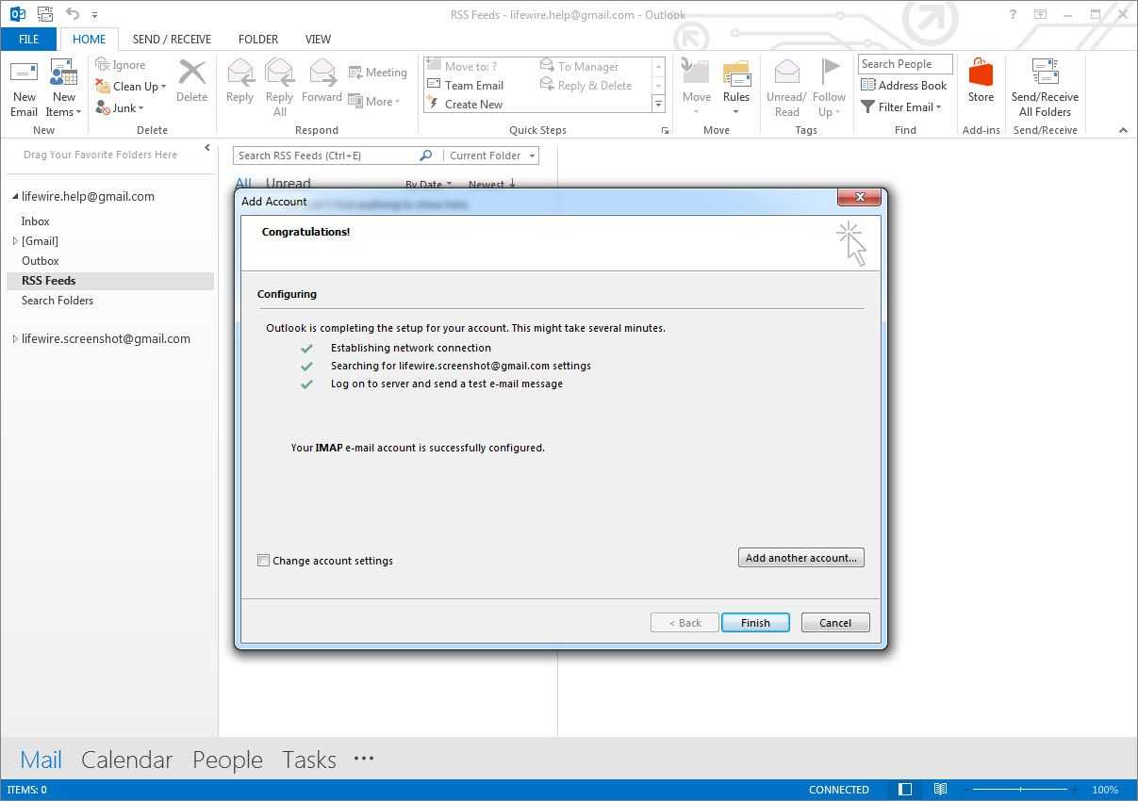Image resolution: width=1138 pixels, height=801 pixels.
Task: Adjust the zoom slider in status bar
Action: (x=1021, y=790)
